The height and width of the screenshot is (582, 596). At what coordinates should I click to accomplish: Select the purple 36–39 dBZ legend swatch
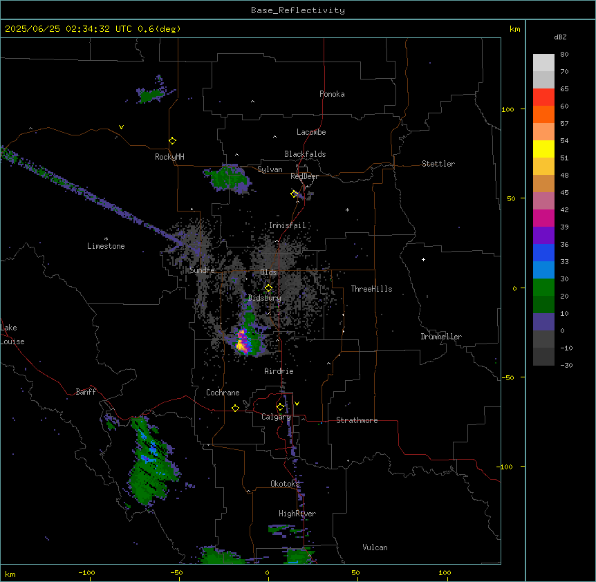click(543, 236)
